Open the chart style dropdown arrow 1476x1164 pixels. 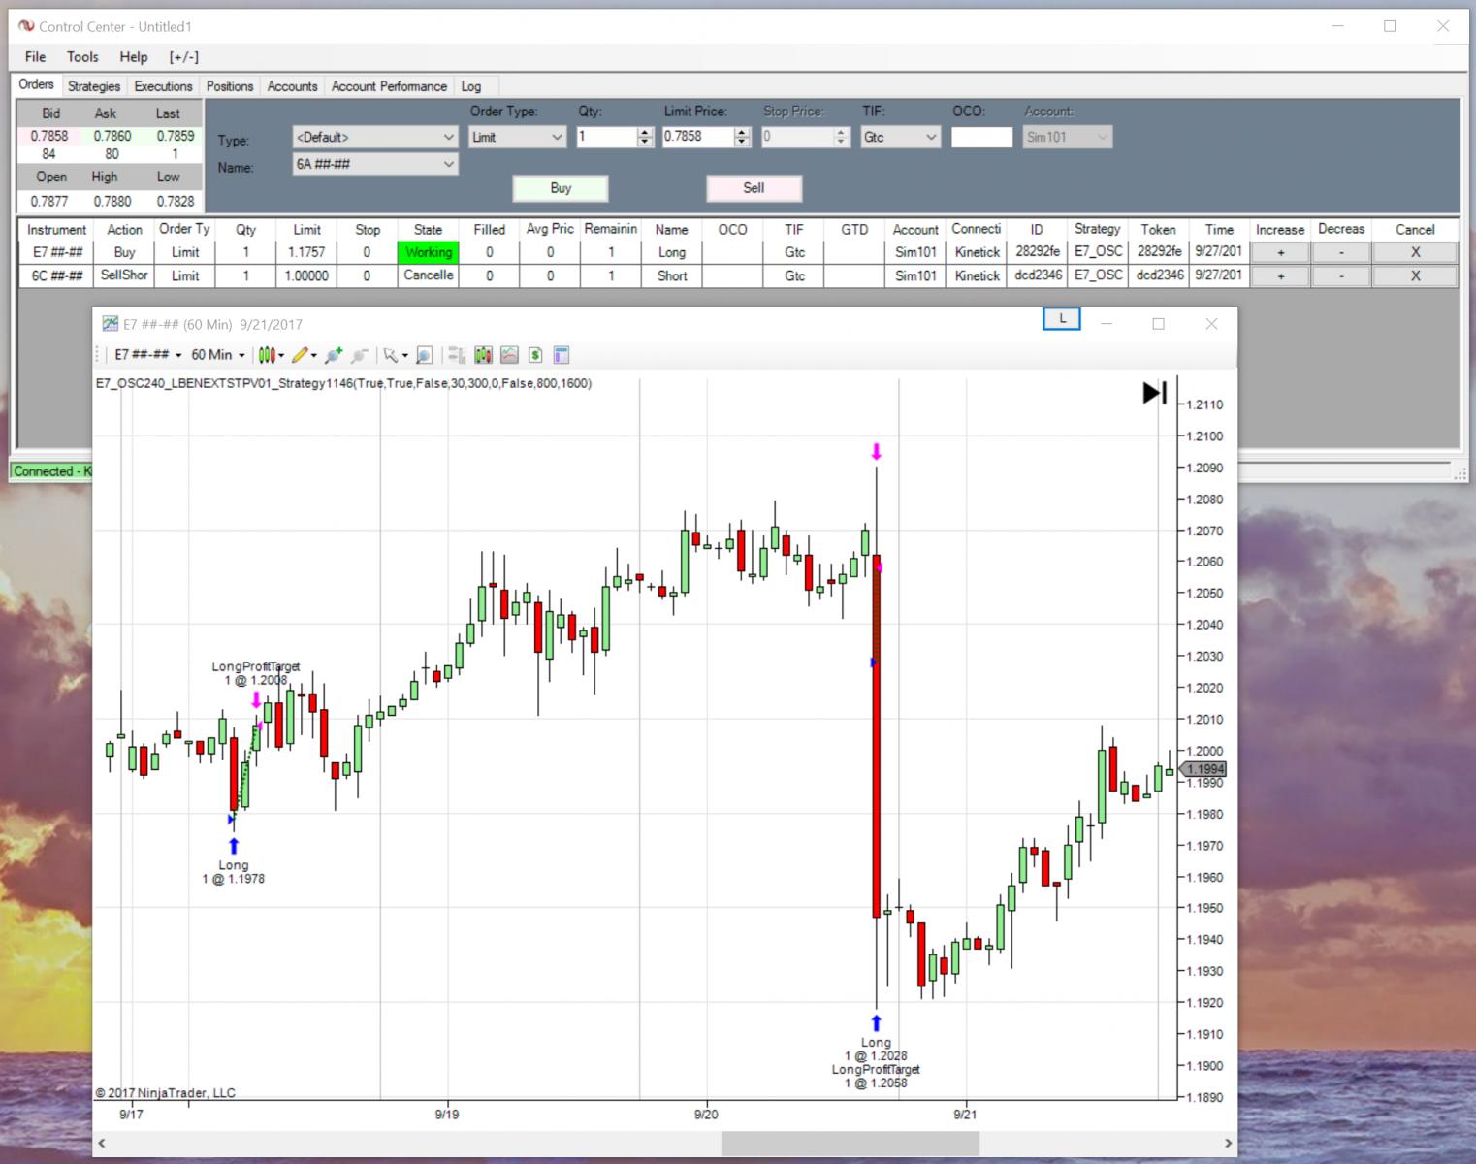pos(281,356)
